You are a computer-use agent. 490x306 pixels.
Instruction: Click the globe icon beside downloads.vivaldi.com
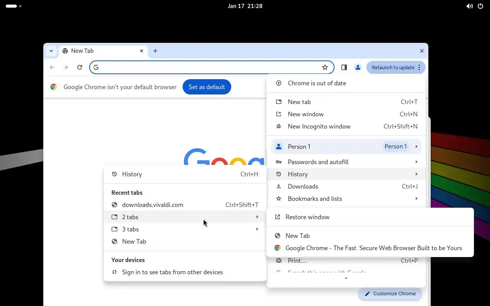pyautogui.click(x=114, y=205)
